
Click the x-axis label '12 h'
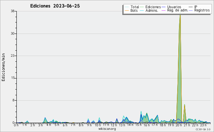click(x=114, y=125)
